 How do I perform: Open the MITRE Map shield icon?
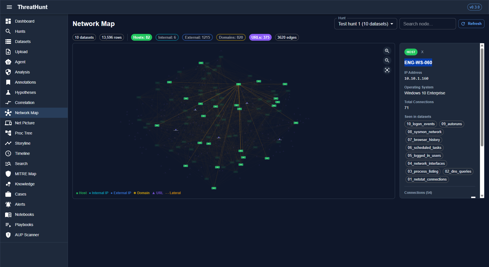(8, 174)
